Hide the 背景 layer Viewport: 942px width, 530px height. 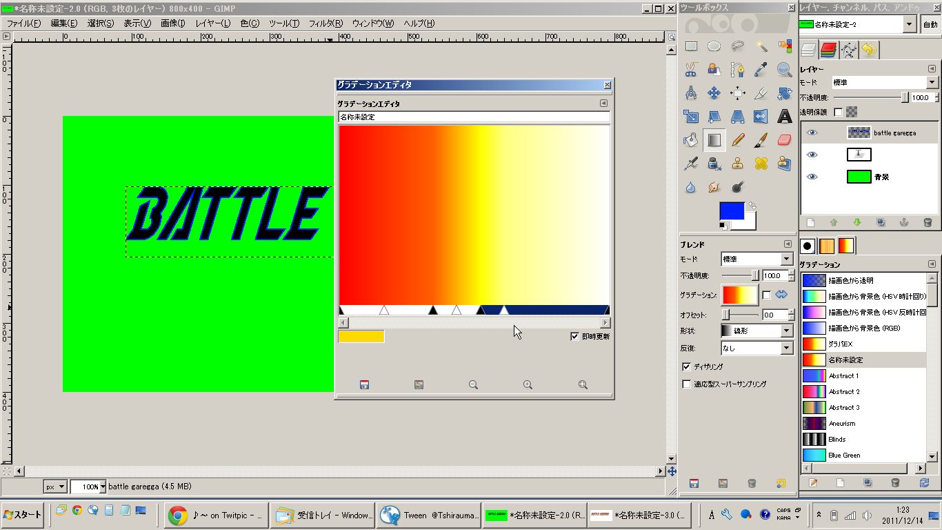tap(812, 177)
